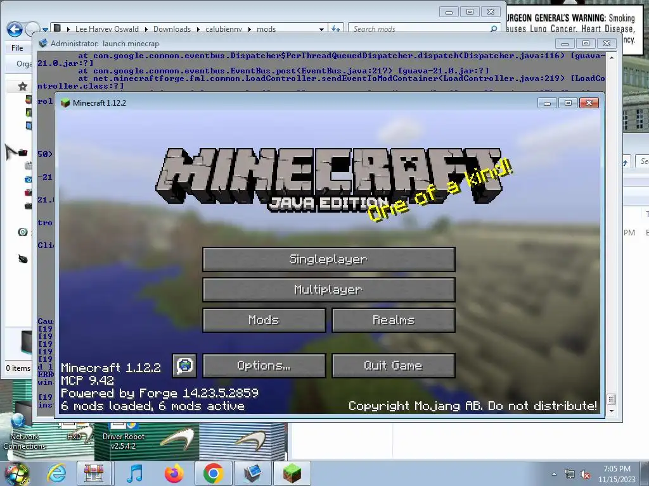
Task: Minimize the Minecraft 1.12.2 window
Action: (547, 103)
